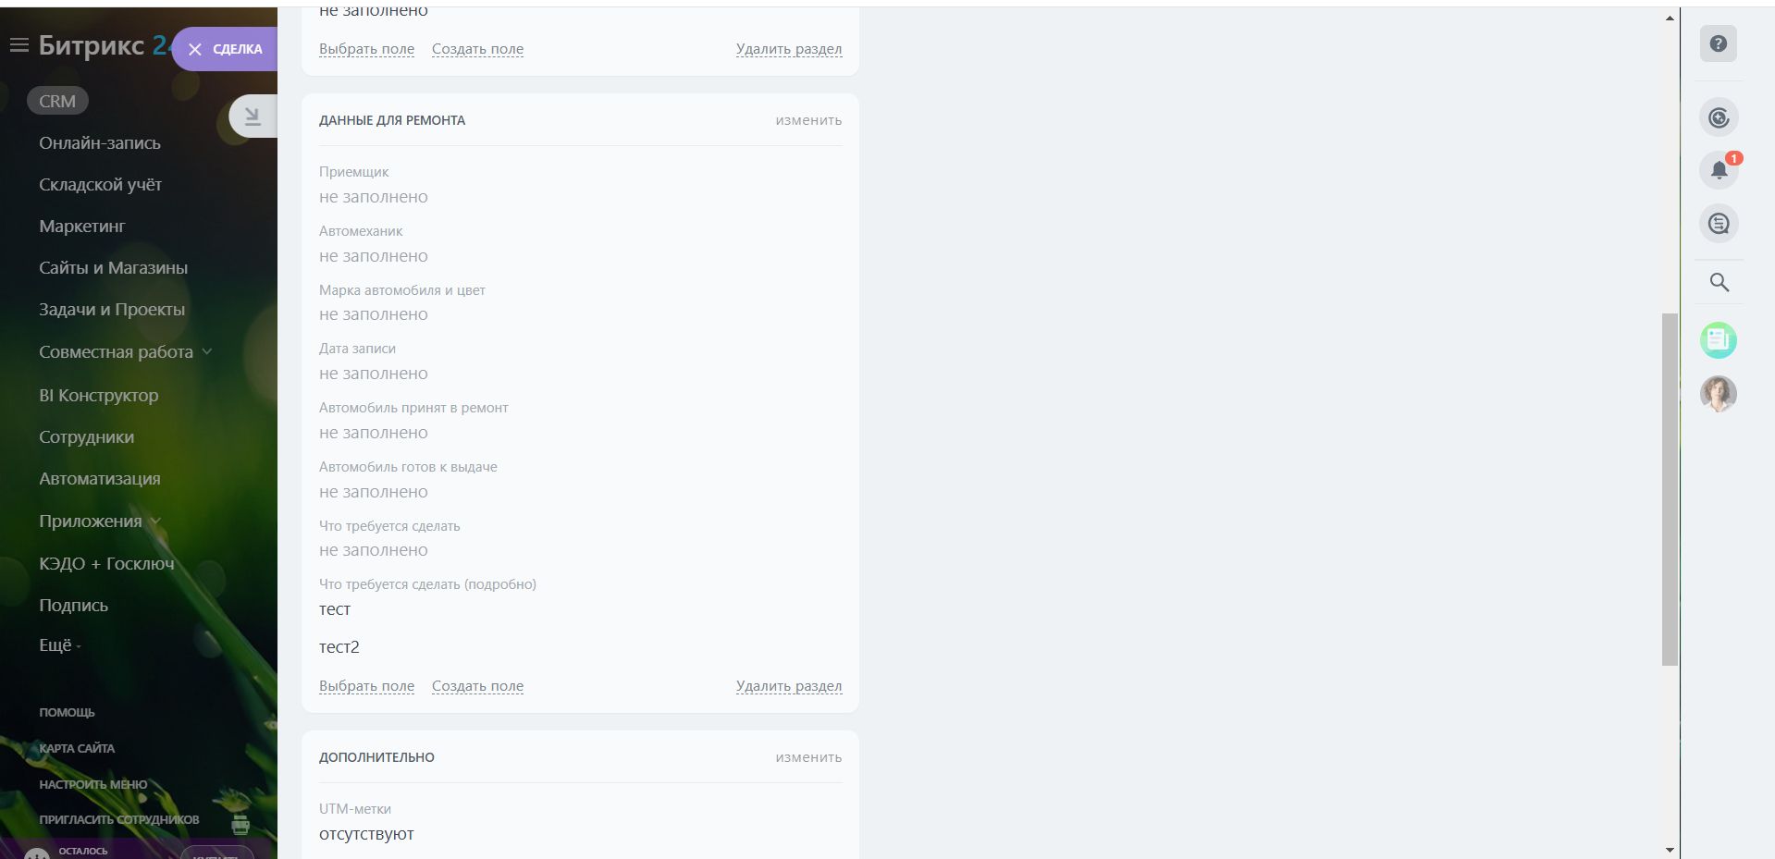Open BI Конструктор menu item
This screenshot has width=1775, height=859.
[x=98, y=396]
